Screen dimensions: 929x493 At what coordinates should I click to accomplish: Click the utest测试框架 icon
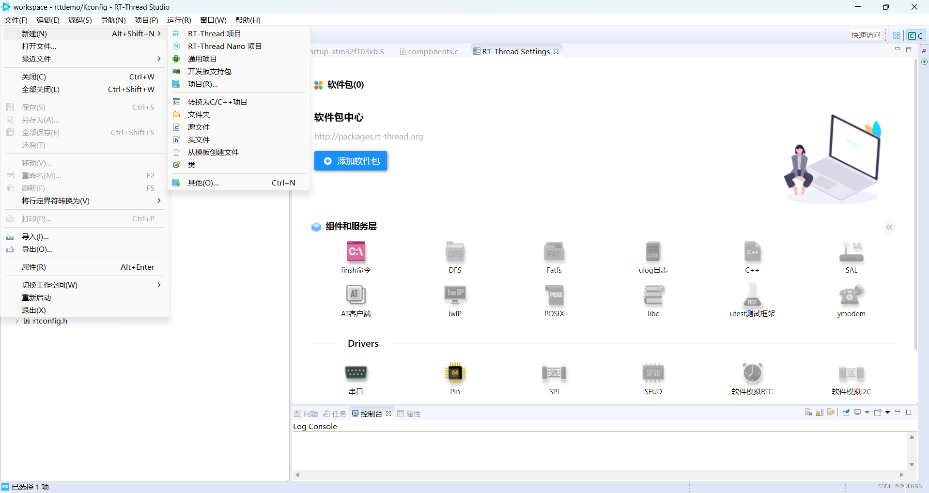point(752,294)
